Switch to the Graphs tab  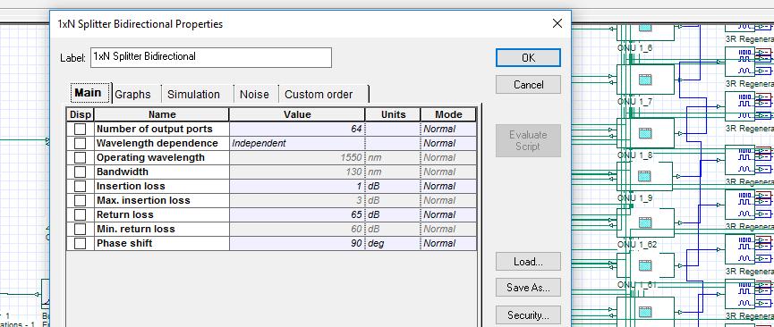click(132, 94)
